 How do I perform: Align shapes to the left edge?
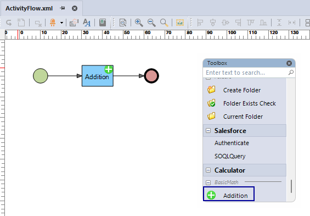pos(200,23)
